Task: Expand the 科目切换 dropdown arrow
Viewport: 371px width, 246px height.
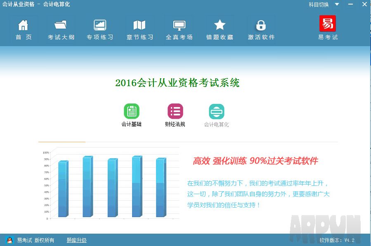Action: [336, 4]
